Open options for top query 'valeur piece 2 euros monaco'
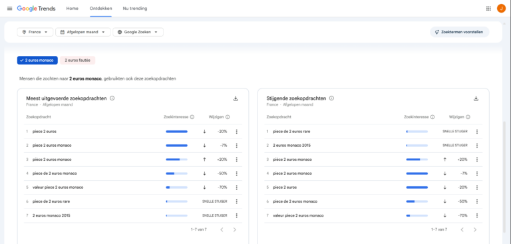This screenshot has width=511, height=244. (237, 187)
